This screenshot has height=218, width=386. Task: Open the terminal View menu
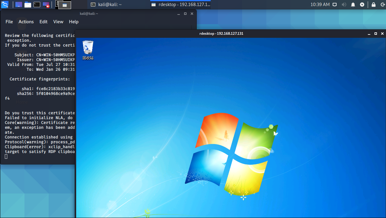pyautogui.click(x=58, y=22)
